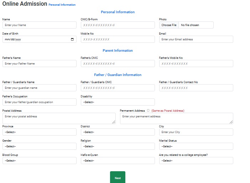Open the Date of Birth calendar picker icon
The image size is (250, 183).
point(72,40)
